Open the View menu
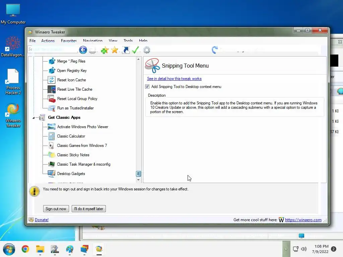This screenshot has height=257, width=343. pyautogui.click(x=113, y=40)
